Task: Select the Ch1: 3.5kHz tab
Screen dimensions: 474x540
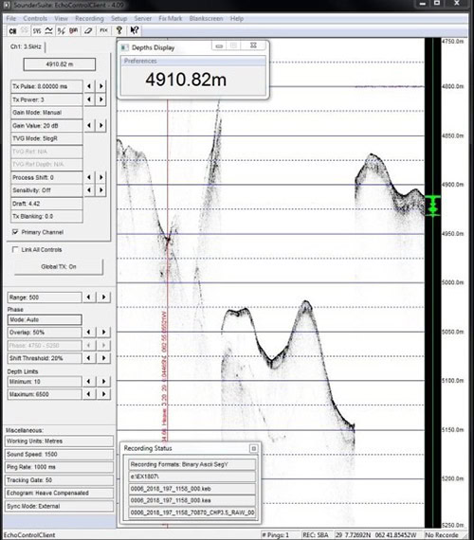Action: (x=26, y=46)
